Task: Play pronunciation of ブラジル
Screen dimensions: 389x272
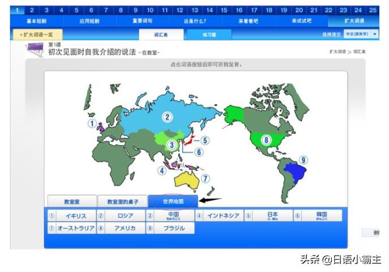Action: (x=170, y=228)
